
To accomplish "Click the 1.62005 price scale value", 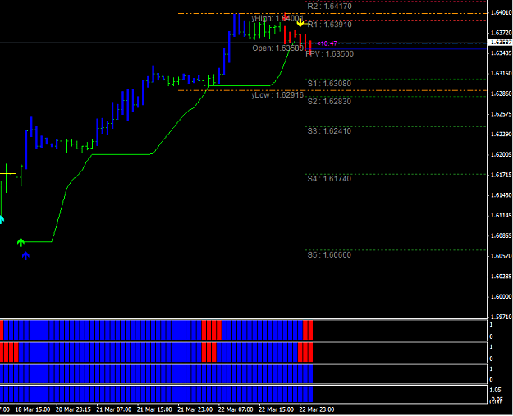I will point(501,155).
